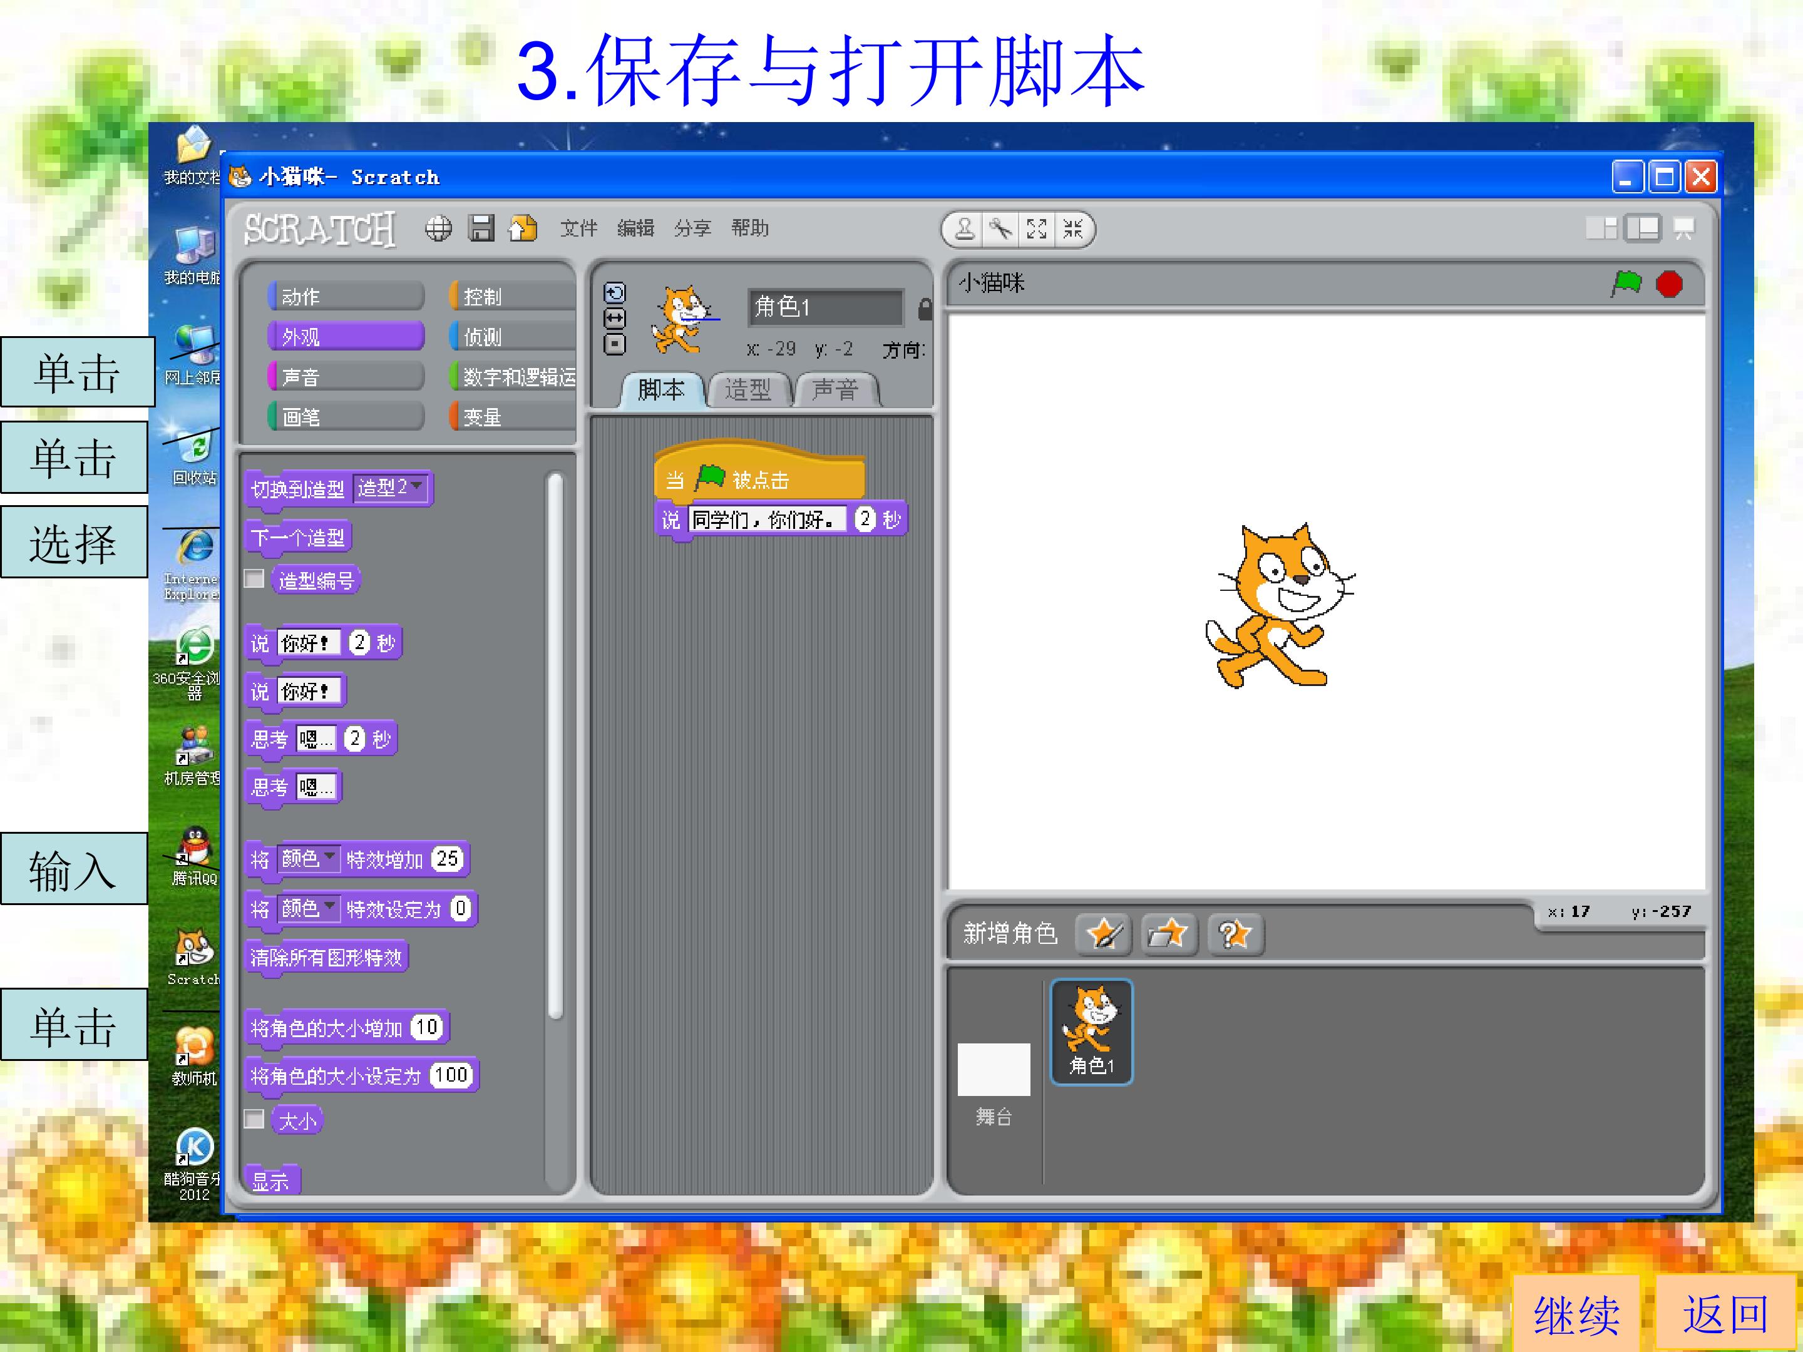Check the 大小 reporter checkbox
The image size is (1803, 1352).
coord(254,1119)
